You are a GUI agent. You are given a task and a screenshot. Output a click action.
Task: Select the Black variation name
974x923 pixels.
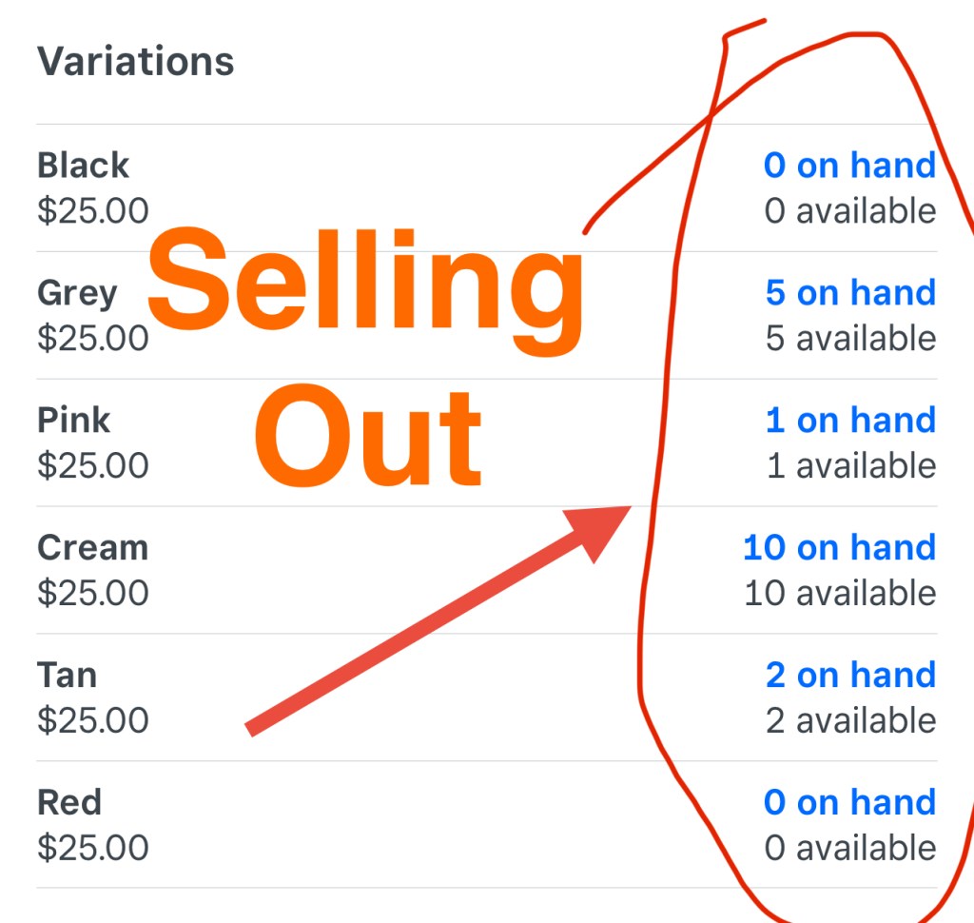(x=83, y=166)
